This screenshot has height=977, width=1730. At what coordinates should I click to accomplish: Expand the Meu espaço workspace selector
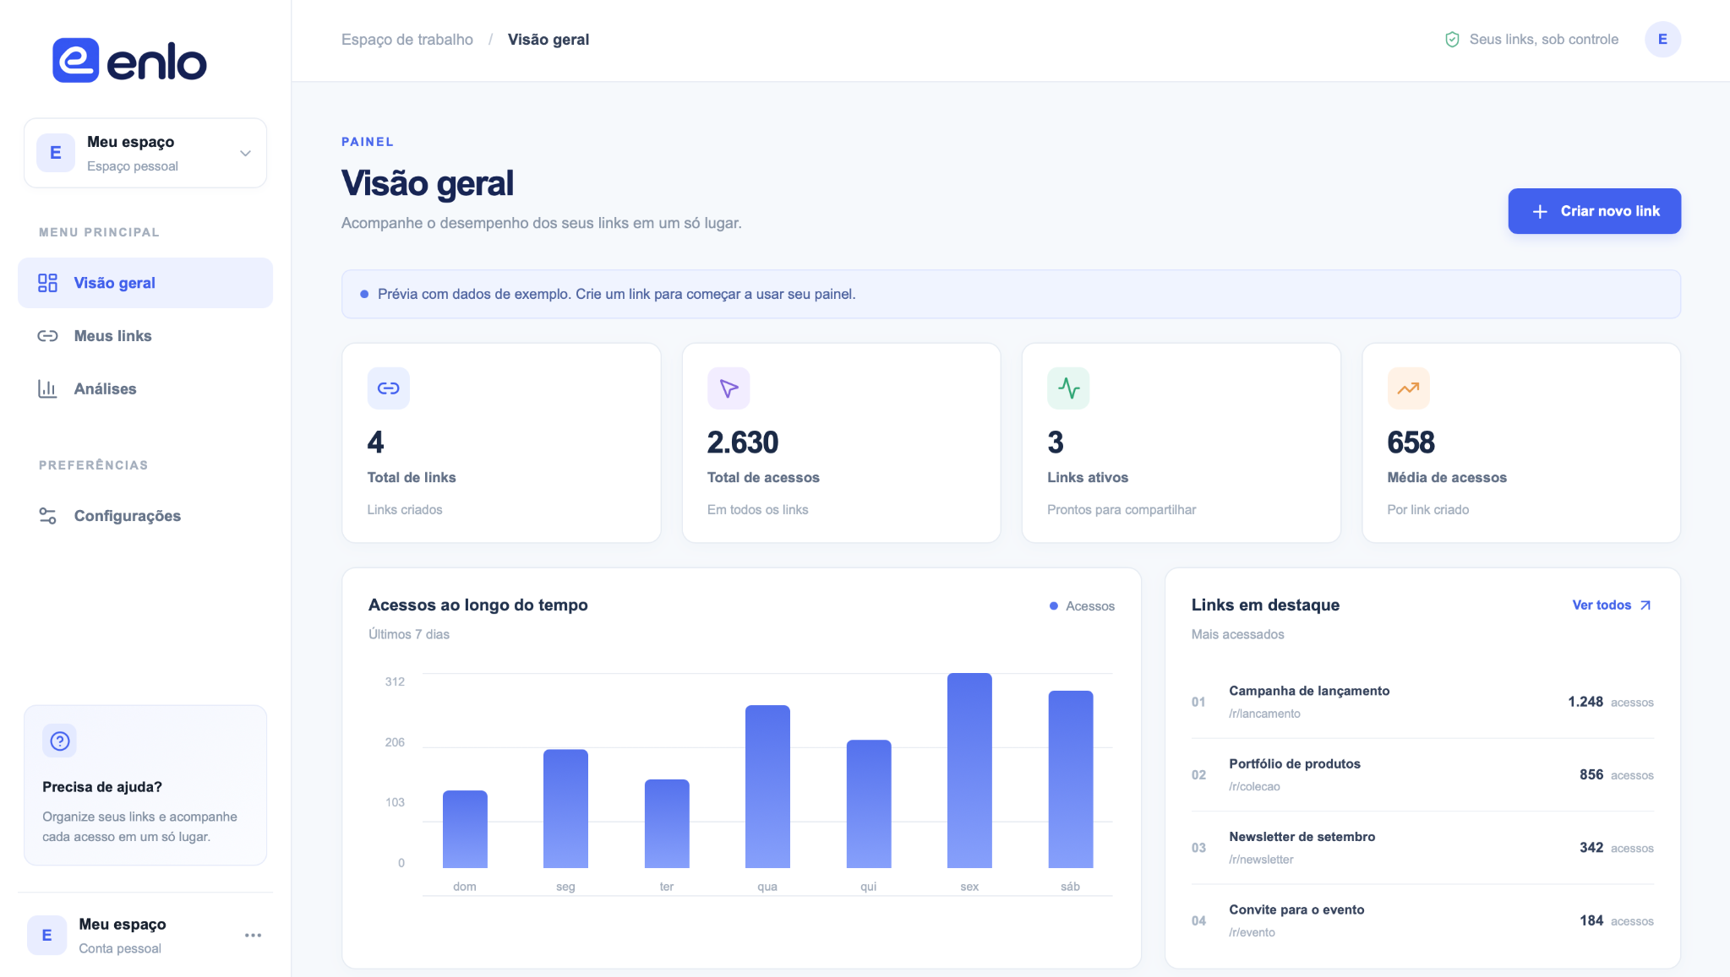point(145,153)
